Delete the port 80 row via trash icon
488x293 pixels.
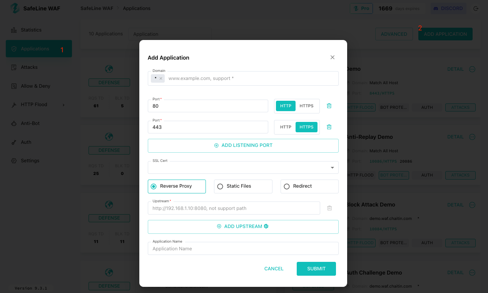point(329,106)
